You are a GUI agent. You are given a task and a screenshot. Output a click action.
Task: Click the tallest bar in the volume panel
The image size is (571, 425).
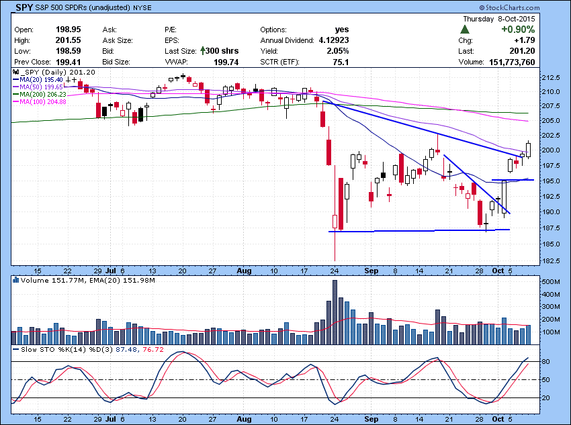tap(335, 312)
